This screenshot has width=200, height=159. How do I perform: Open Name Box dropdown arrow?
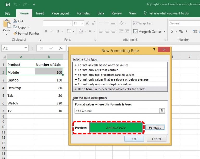pos(26,48)
